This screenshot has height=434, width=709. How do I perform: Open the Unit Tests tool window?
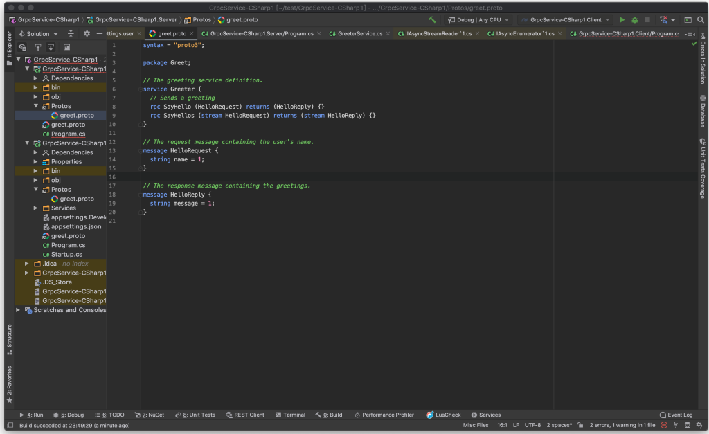pyautogui.click(x=195, y=415)
